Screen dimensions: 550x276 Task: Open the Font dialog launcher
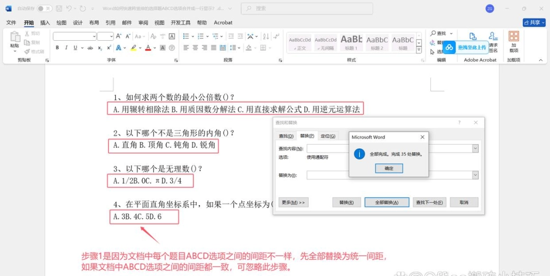pos(176,60)
